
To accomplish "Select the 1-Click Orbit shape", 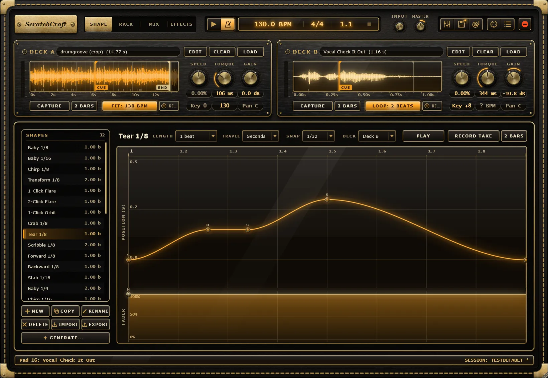I will 64,213.
